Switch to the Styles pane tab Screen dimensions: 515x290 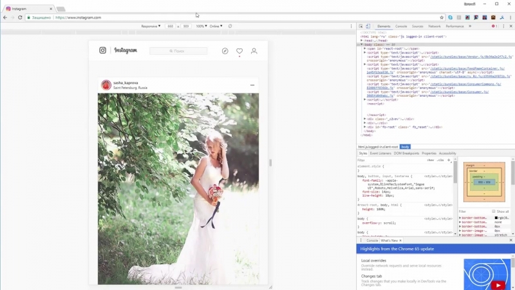pos(363,153)
